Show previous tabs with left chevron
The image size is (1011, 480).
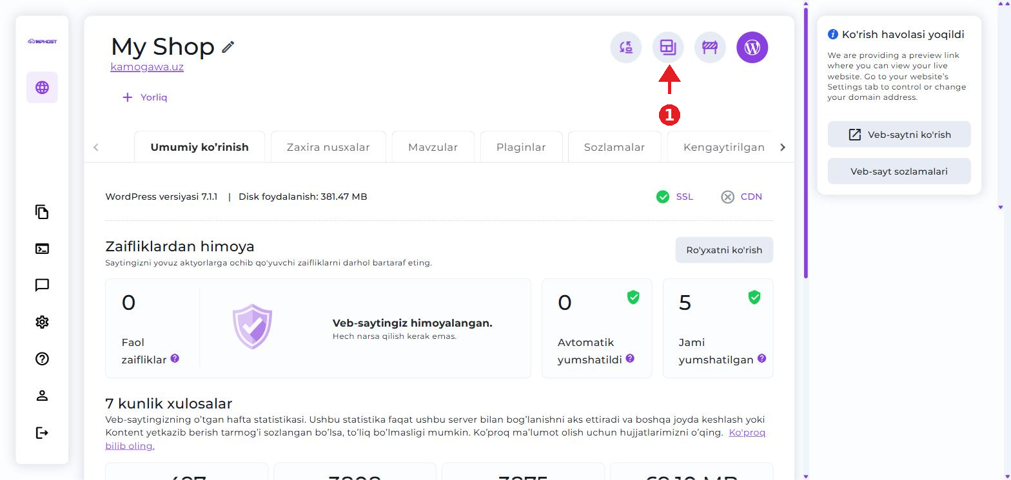(96, 147)
